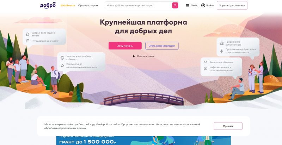Click the Зарегистрироваться button
The image size is (282, 145).
coord(232,5)
